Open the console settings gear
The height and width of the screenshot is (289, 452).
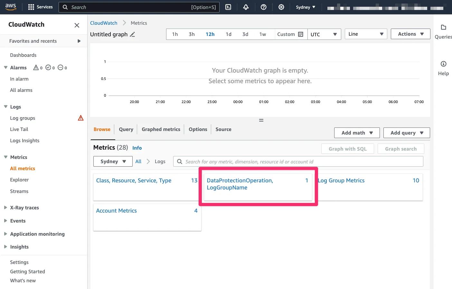281,7
